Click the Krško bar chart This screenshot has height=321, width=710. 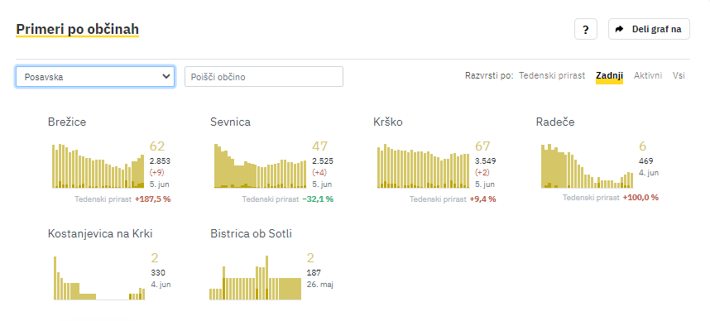click(424, 165)
